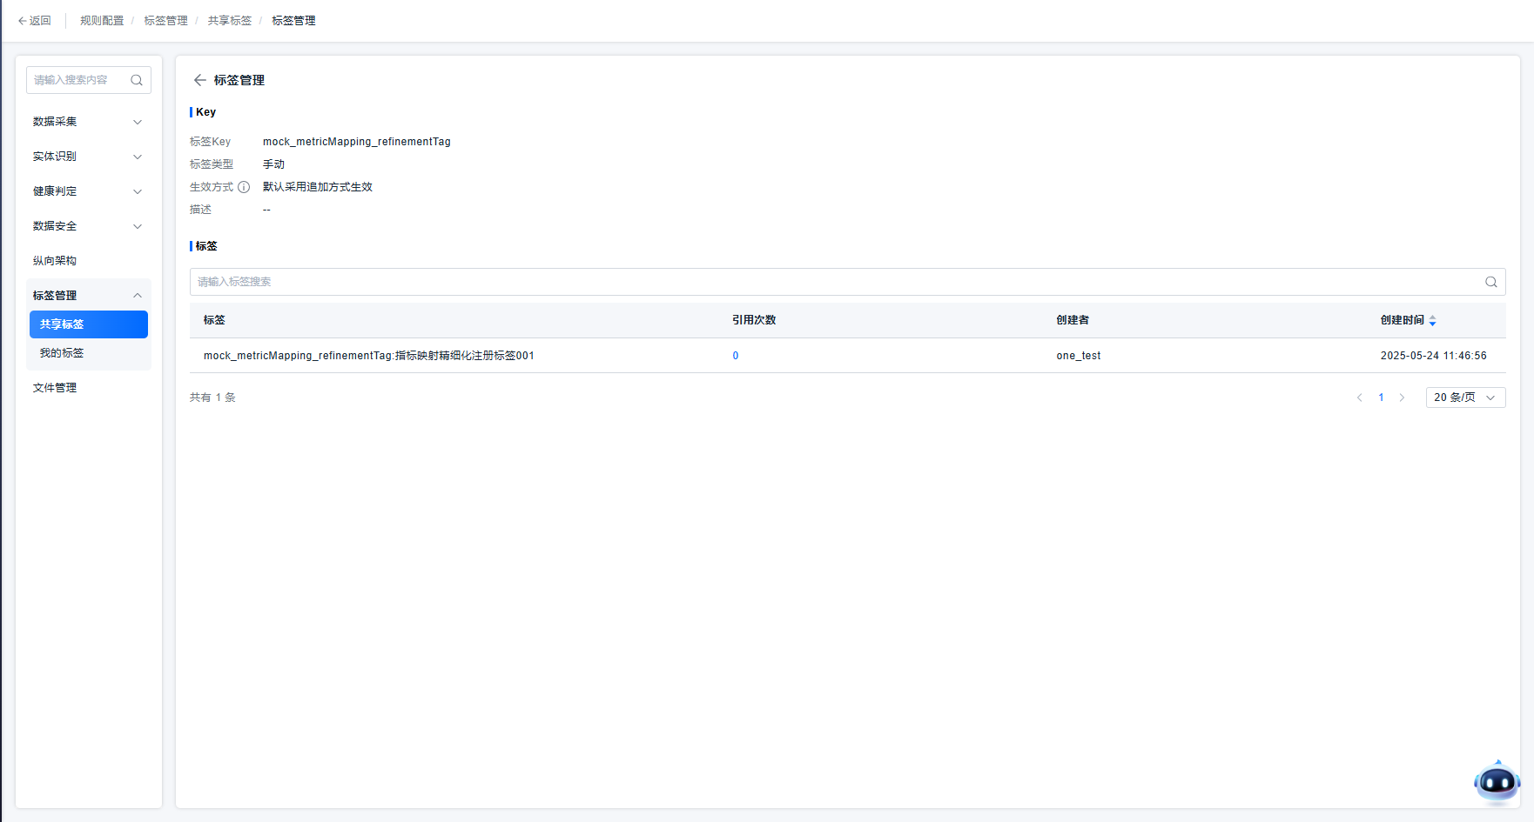Click the 返回 button in top bar
This screenshot has height=822, width=1534.
pyautogui.click(x=35, y=21)
